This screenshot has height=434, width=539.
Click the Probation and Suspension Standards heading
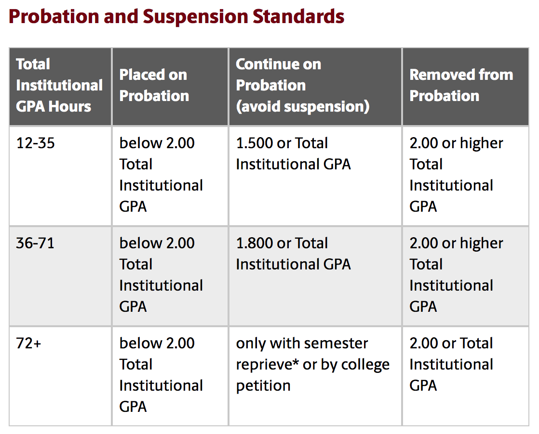176,17
